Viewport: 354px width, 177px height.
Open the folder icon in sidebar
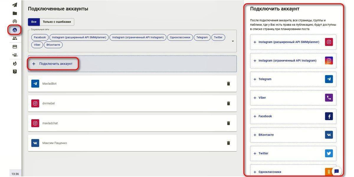point(15,13)
